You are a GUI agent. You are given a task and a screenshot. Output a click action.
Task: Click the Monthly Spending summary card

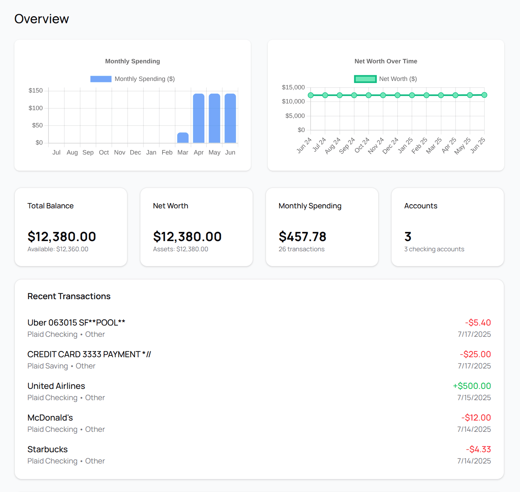coord(322,227)
